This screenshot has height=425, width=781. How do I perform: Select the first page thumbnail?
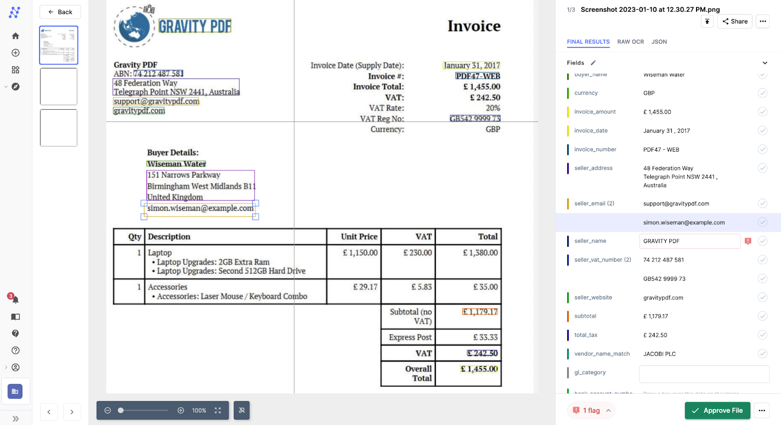pyautogui.click(x=59, y=45)
